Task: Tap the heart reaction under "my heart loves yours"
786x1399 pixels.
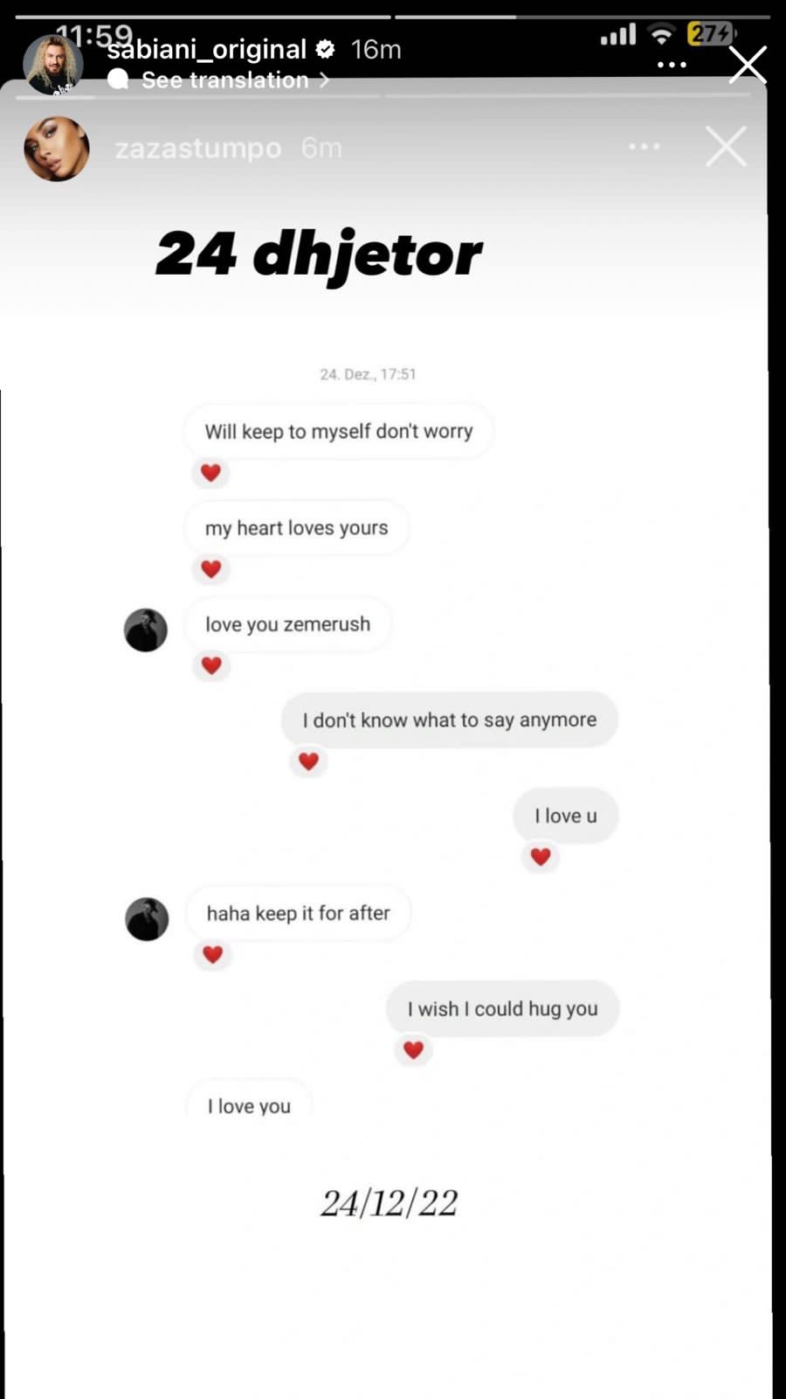Action: [210, 568]
